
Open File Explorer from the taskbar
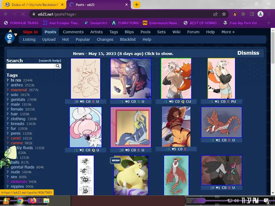pyautogui.click(x=46, y=201)
